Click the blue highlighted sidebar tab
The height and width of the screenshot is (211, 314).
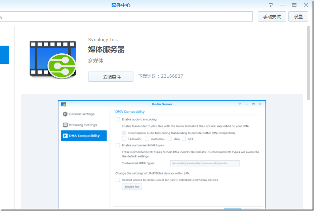pyautogui.click(x=4, y=55)
